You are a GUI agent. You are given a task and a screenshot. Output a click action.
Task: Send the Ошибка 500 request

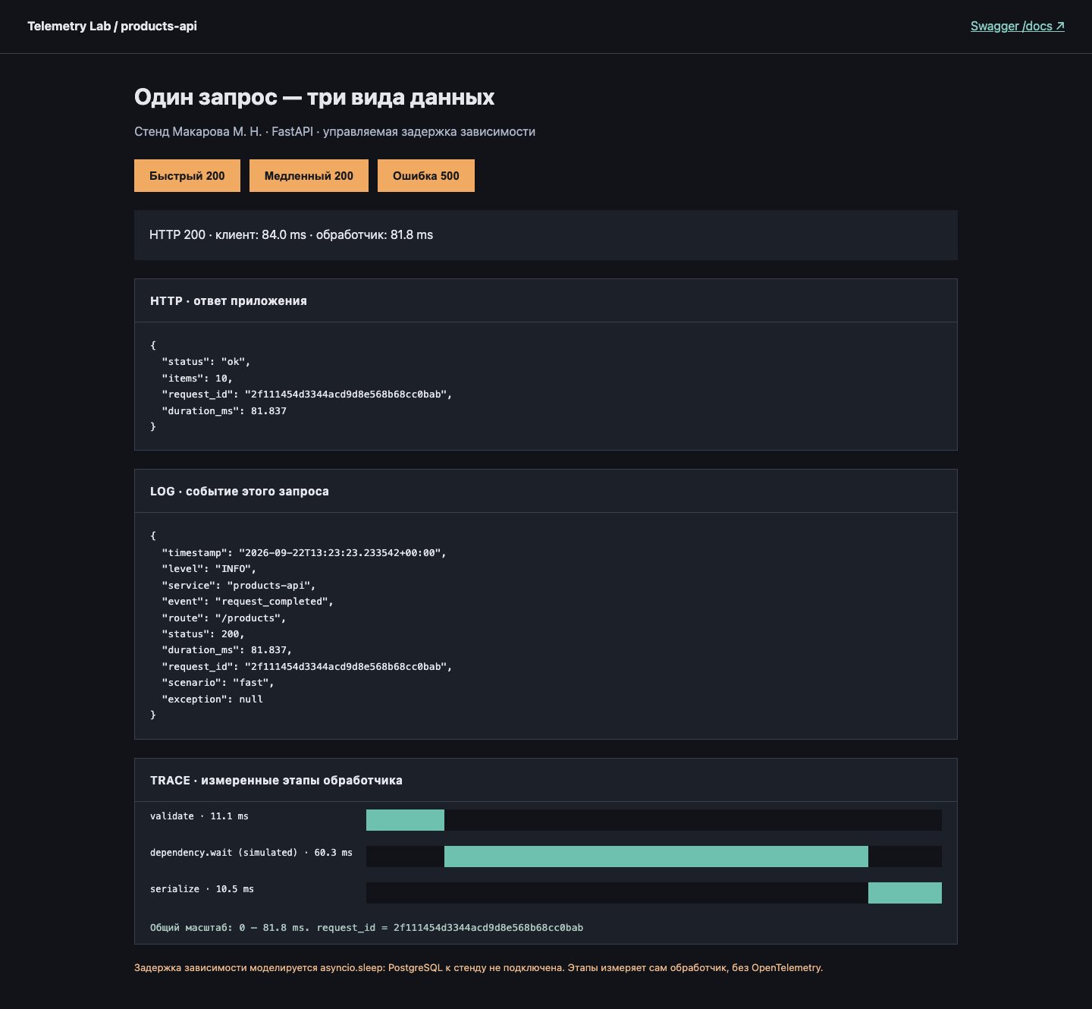click(x=426, y=175)
